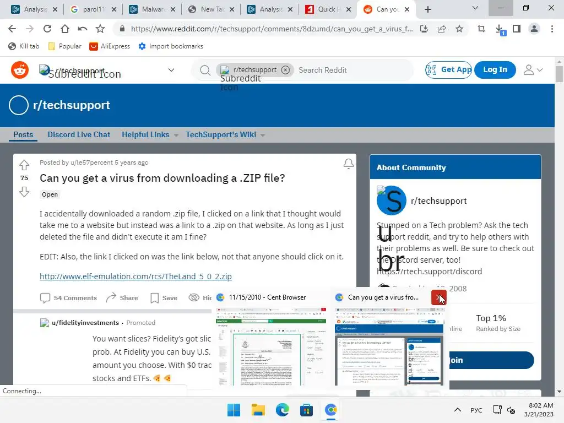Open the AliExpress bookmark
Viewport: 564px width, 423px height.
point(110,46)
